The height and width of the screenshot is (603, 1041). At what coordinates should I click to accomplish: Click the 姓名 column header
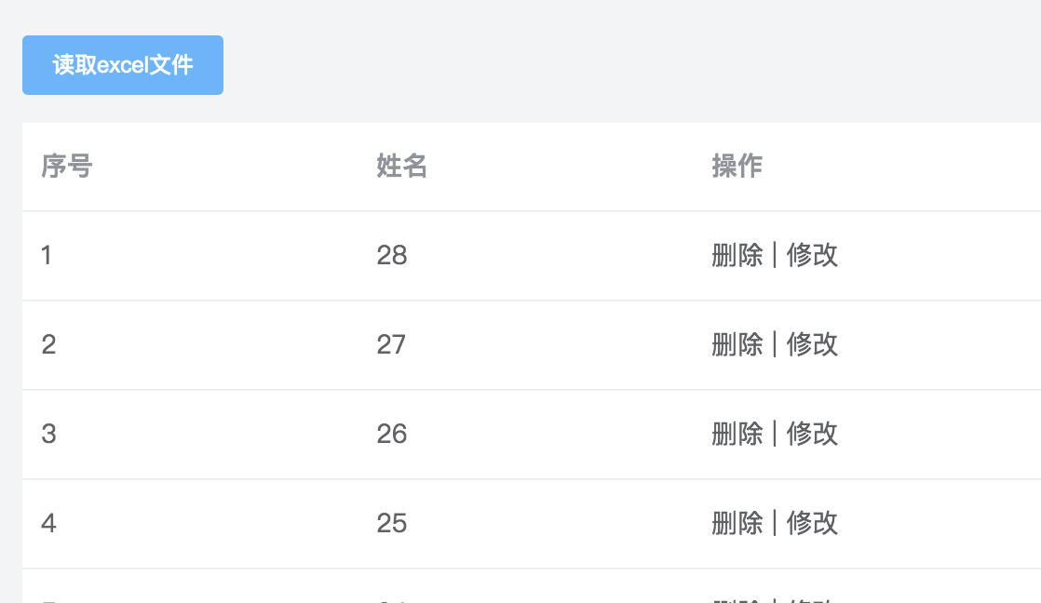(400, 167)
